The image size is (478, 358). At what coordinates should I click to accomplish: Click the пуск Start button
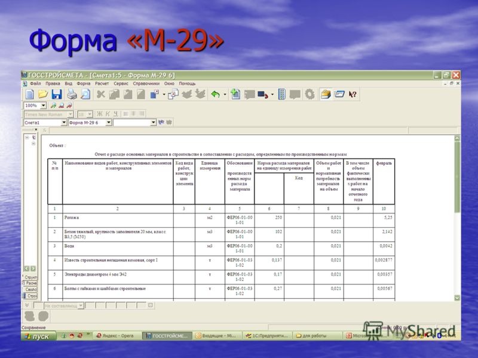pos(38,336)
